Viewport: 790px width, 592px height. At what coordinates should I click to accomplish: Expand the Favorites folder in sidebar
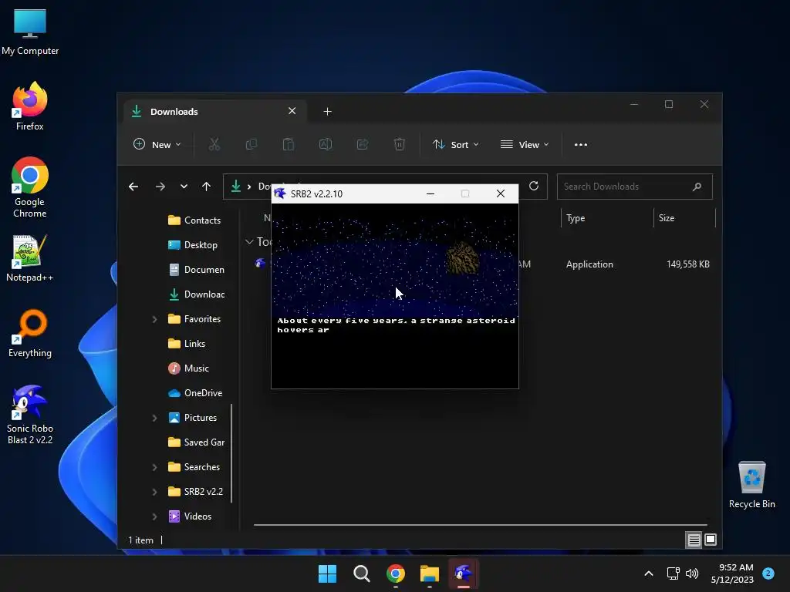pyautogui.click(x=154, y=319)
